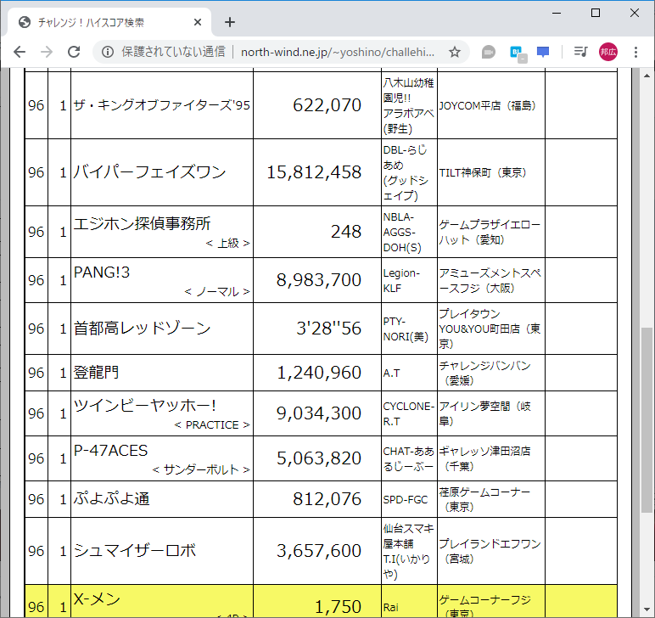This screenshot has width=655, height=618.
Task: Open the Chrome three-dot menu
Action: point(635,52)
